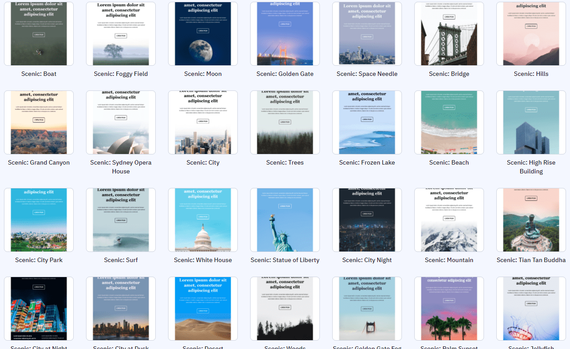Open the City Night template thumbnail

click(x=367, y=220)
